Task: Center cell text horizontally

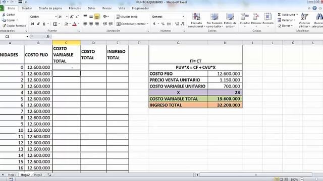Action: coord(91,24)
